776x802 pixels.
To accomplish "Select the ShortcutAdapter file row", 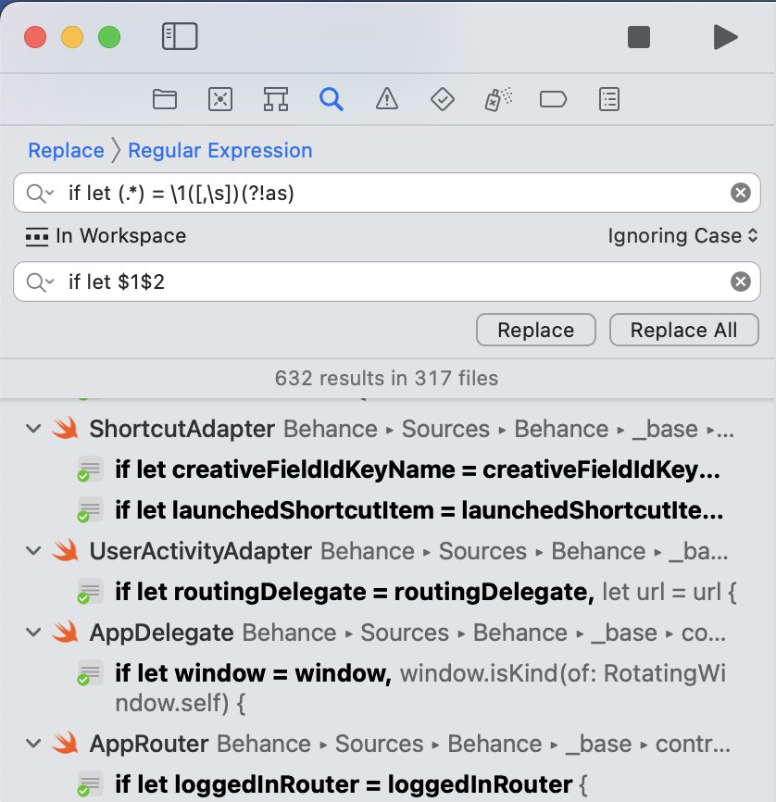I will click(x=388, y=429).
